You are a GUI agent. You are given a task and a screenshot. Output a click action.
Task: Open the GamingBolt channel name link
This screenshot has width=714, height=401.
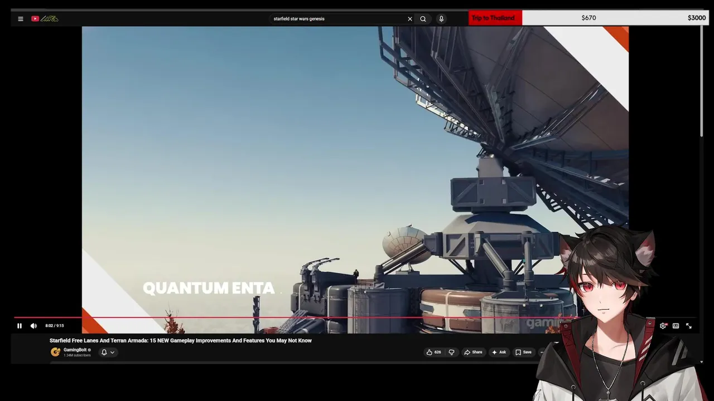click(x=75, y=350)
